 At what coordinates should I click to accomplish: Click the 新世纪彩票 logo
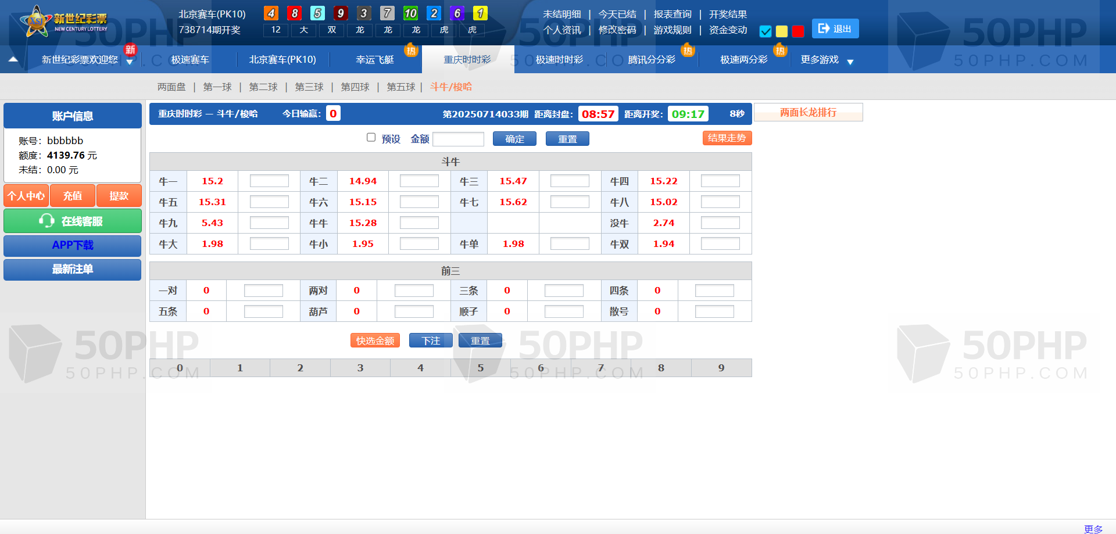64,22
